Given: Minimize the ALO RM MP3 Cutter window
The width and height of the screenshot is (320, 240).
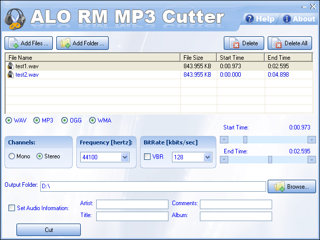Looking at the screenshot, I should tap(304, 7).
